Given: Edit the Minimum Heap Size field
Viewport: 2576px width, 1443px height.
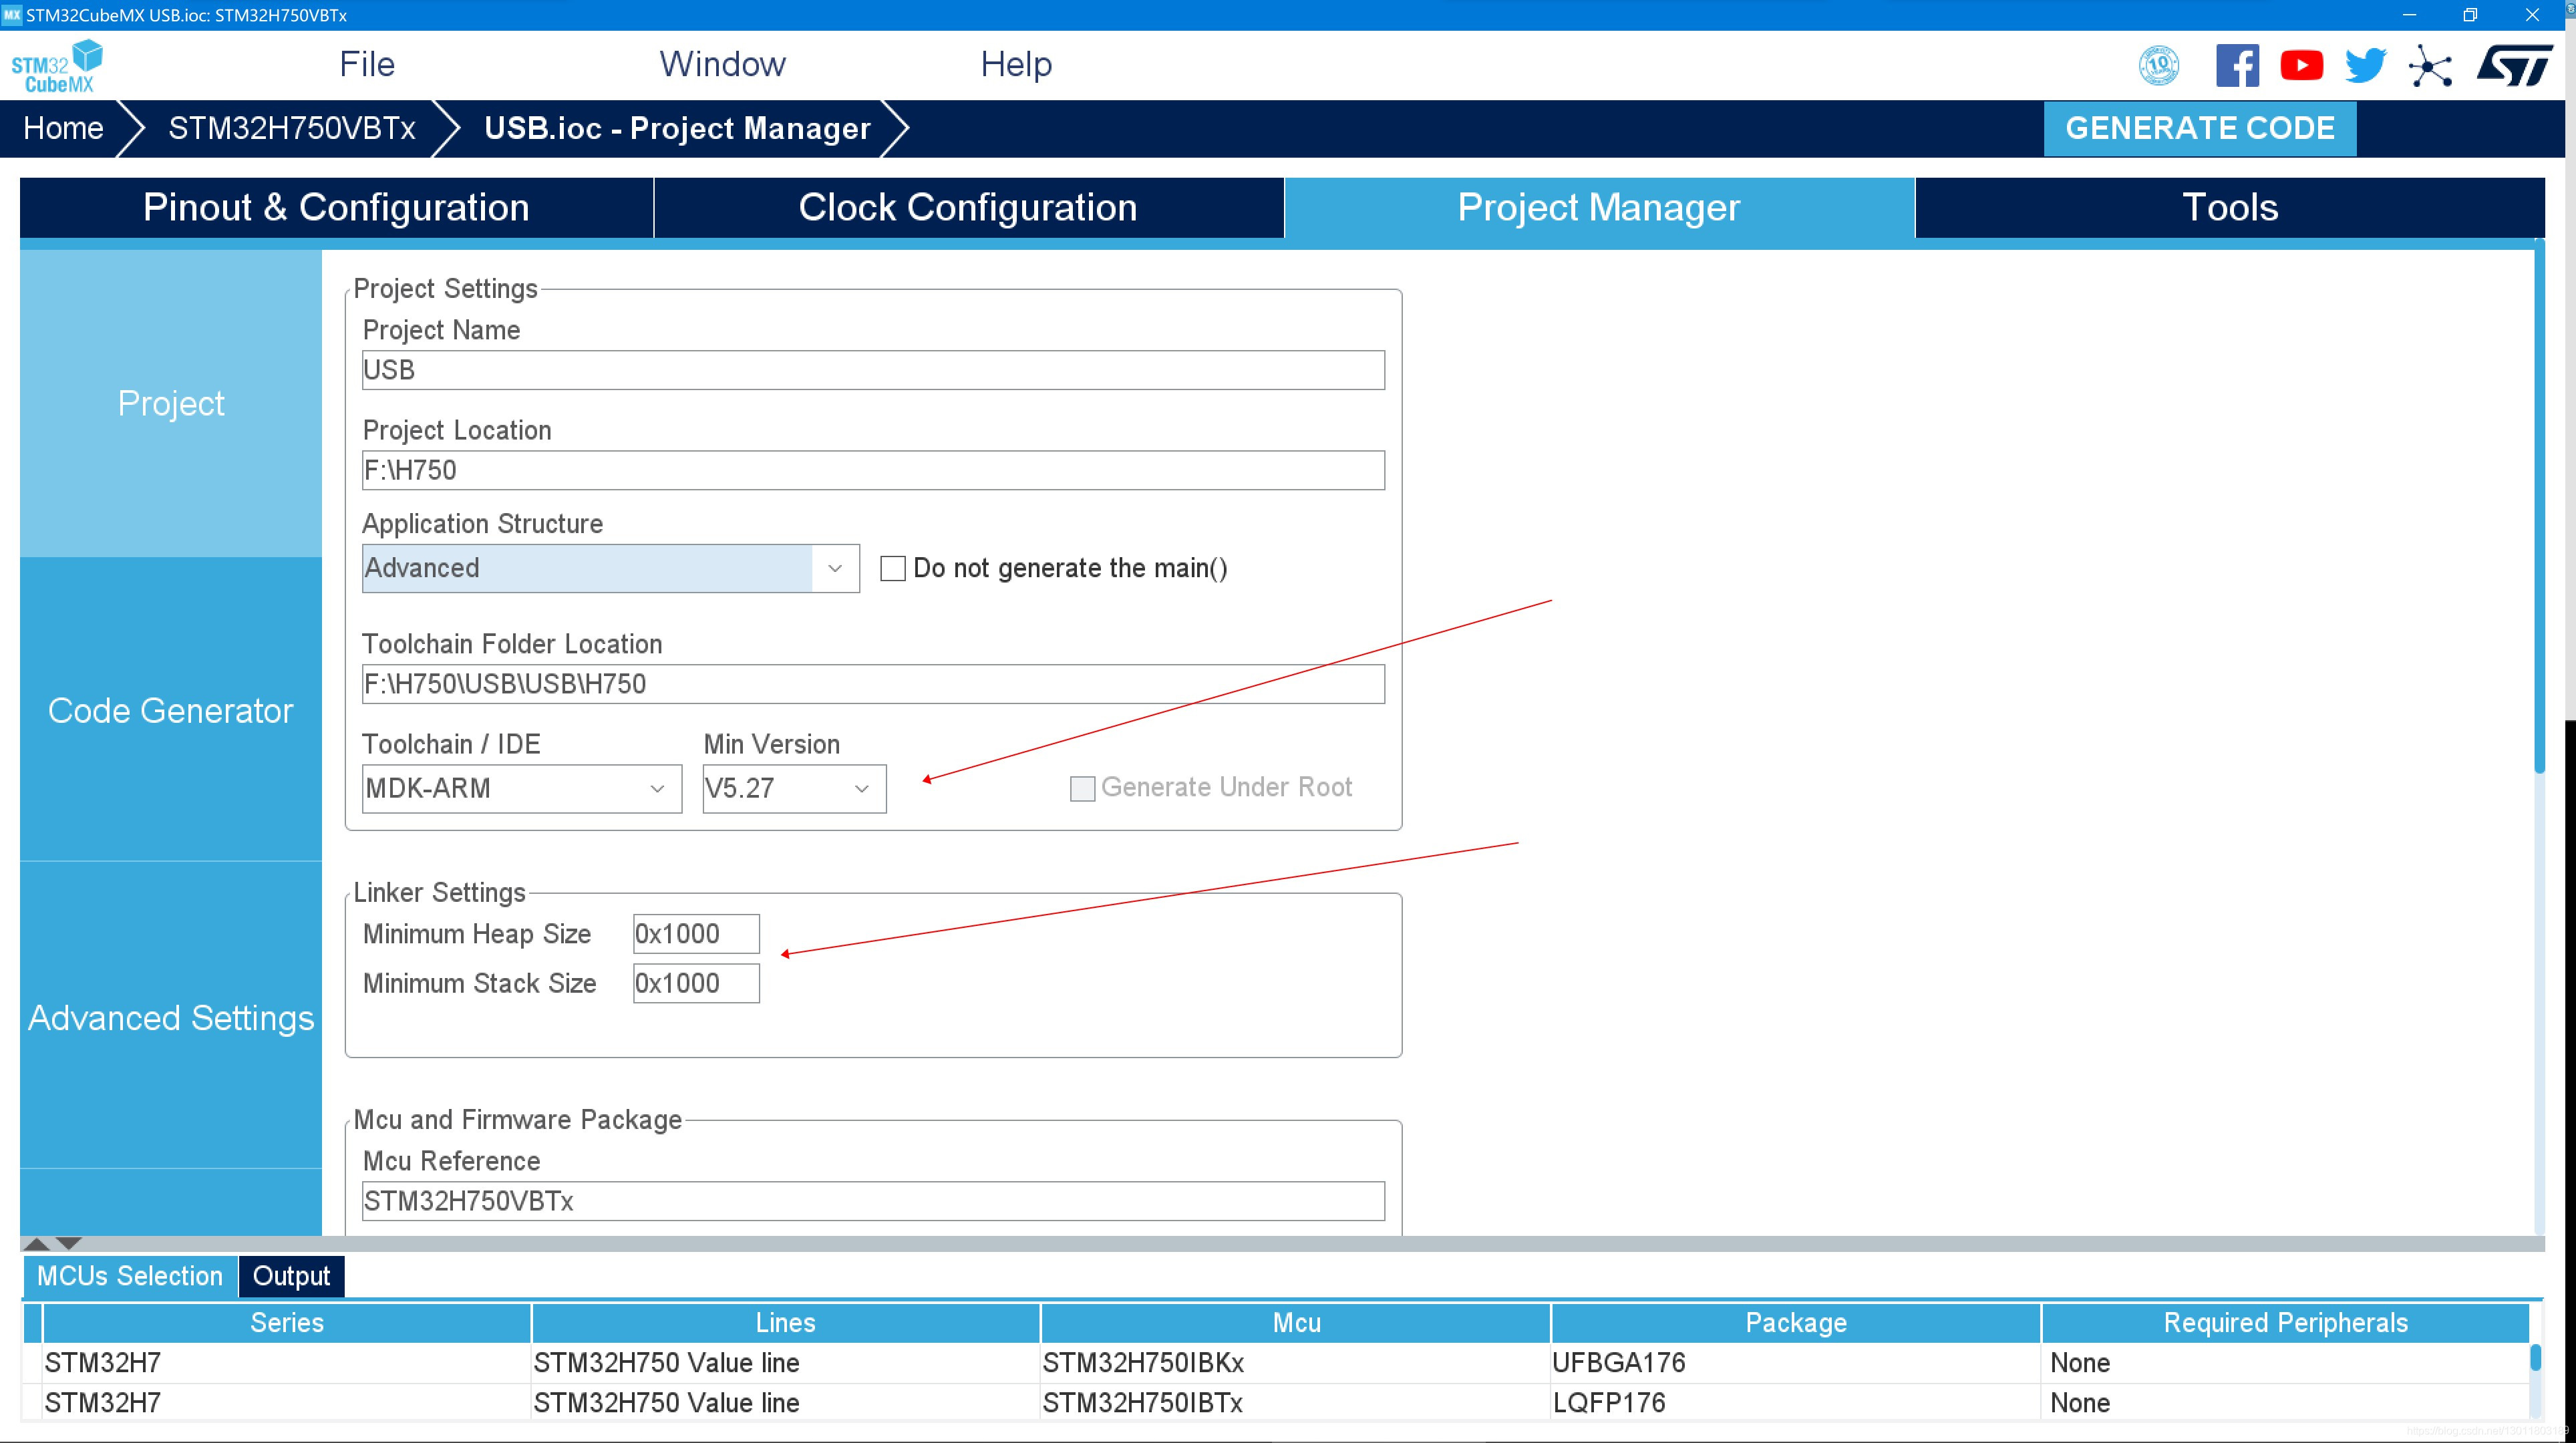Looking at the screenshot, I should point(696,934).
